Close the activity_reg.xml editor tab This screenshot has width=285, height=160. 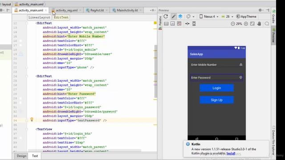click(x=80, y=10)
